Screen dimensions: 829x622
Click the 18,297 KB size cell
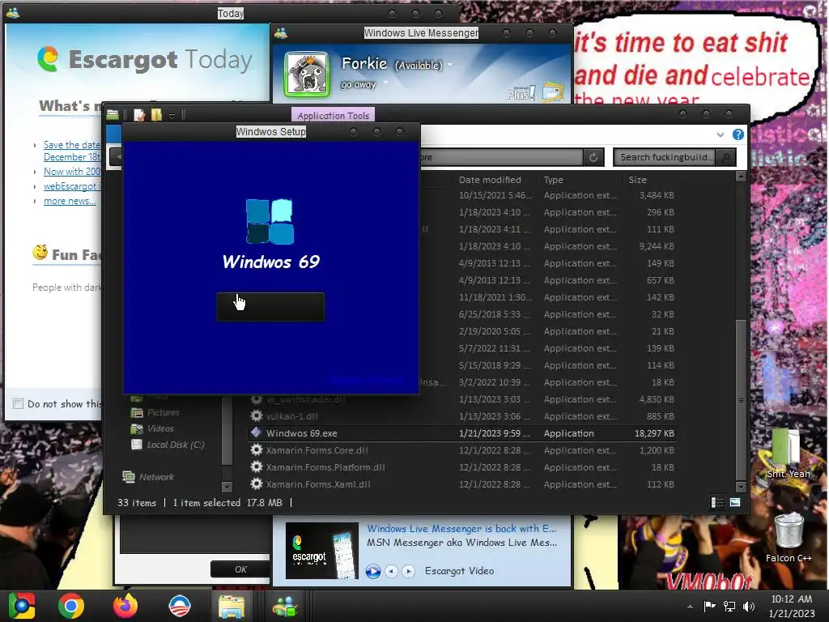tap(654, 433)
